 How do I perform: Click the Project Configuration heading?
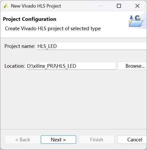tap(29, 19)
